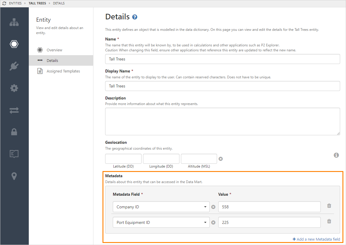The height and width of the screenshot is (245, 346).
Task: Click into the Description text area
Action: [222, 121]
